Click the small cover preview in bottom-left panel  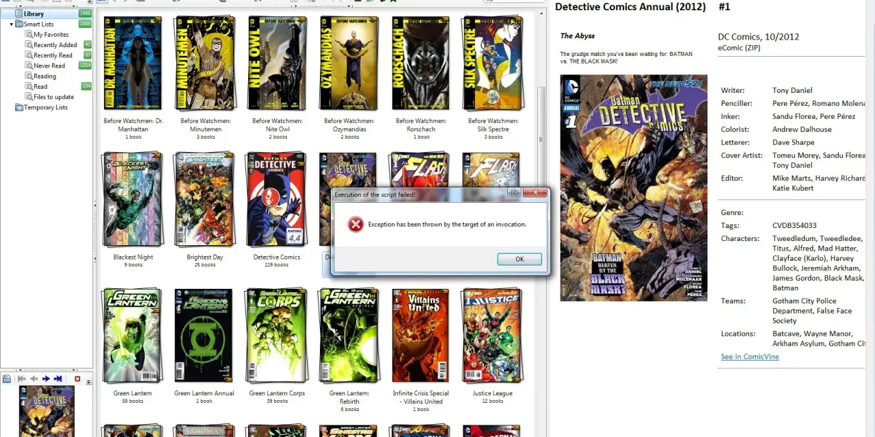[46, 411]
